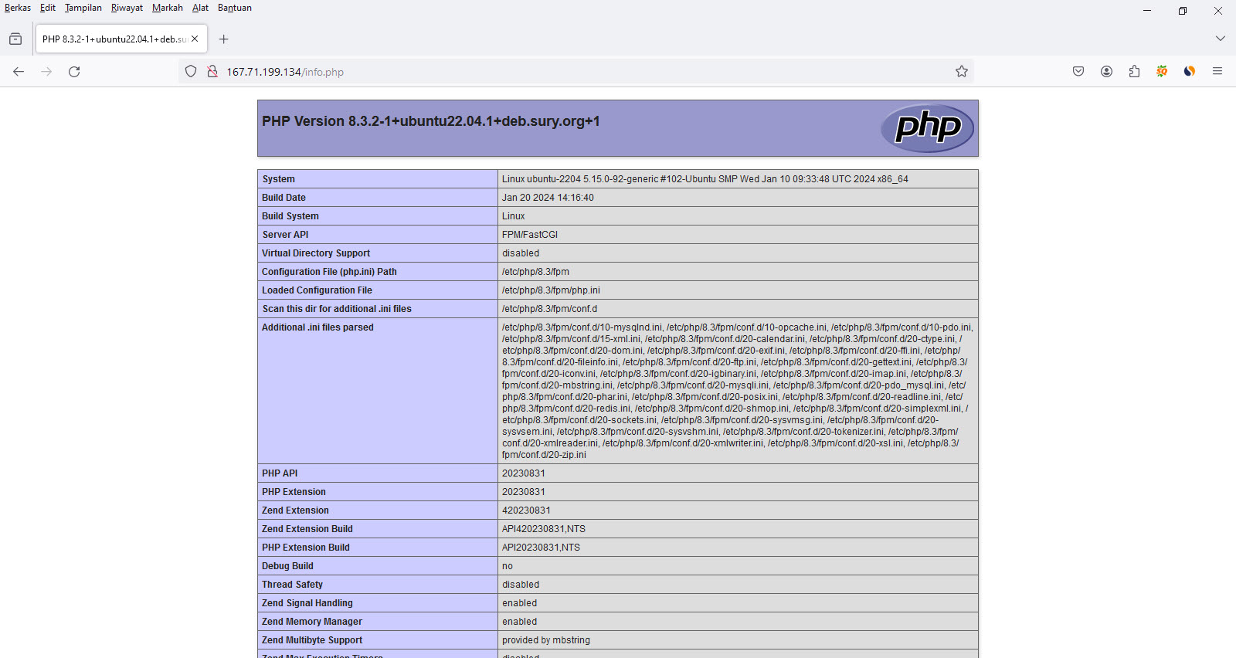Open Firefox View recent browsing button
Image resolution: width=1236 pixels, height=658 pixels.
(15, 39)
